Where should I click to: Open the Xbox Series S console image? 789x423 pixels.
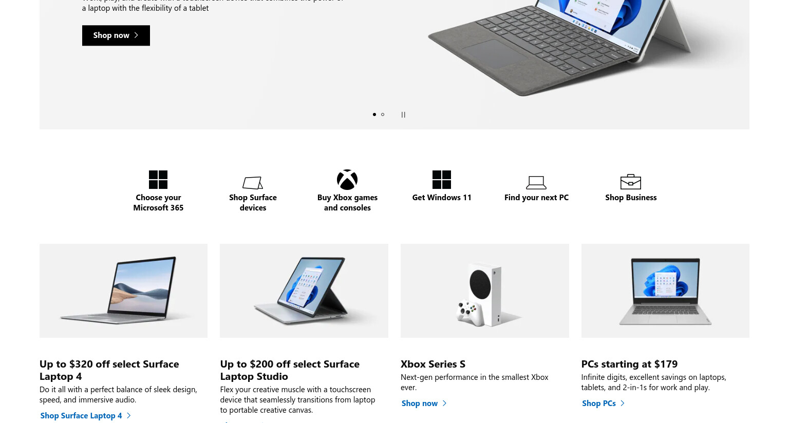click(x=485, y=291)
